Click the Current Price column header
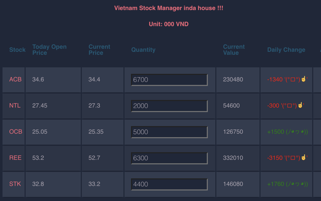Viewport: 321px width, 201px height. point(99,49)
